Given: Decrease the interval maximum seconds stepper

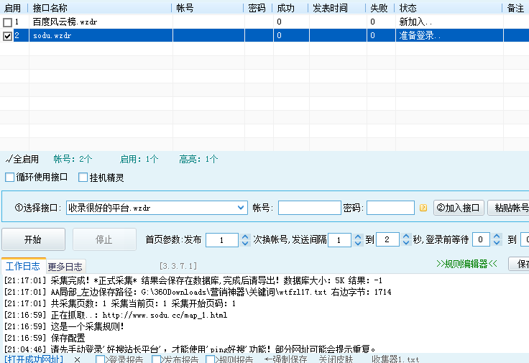Looking at the screenshot, I should pyautogui.click(x=406, y=242).
